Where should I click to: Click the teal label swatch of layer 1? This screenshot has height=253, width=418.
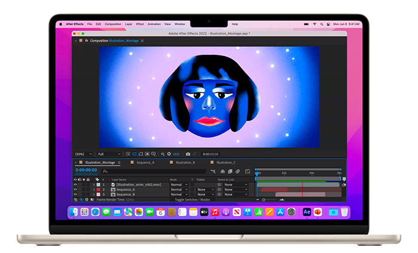coord(99,184)
